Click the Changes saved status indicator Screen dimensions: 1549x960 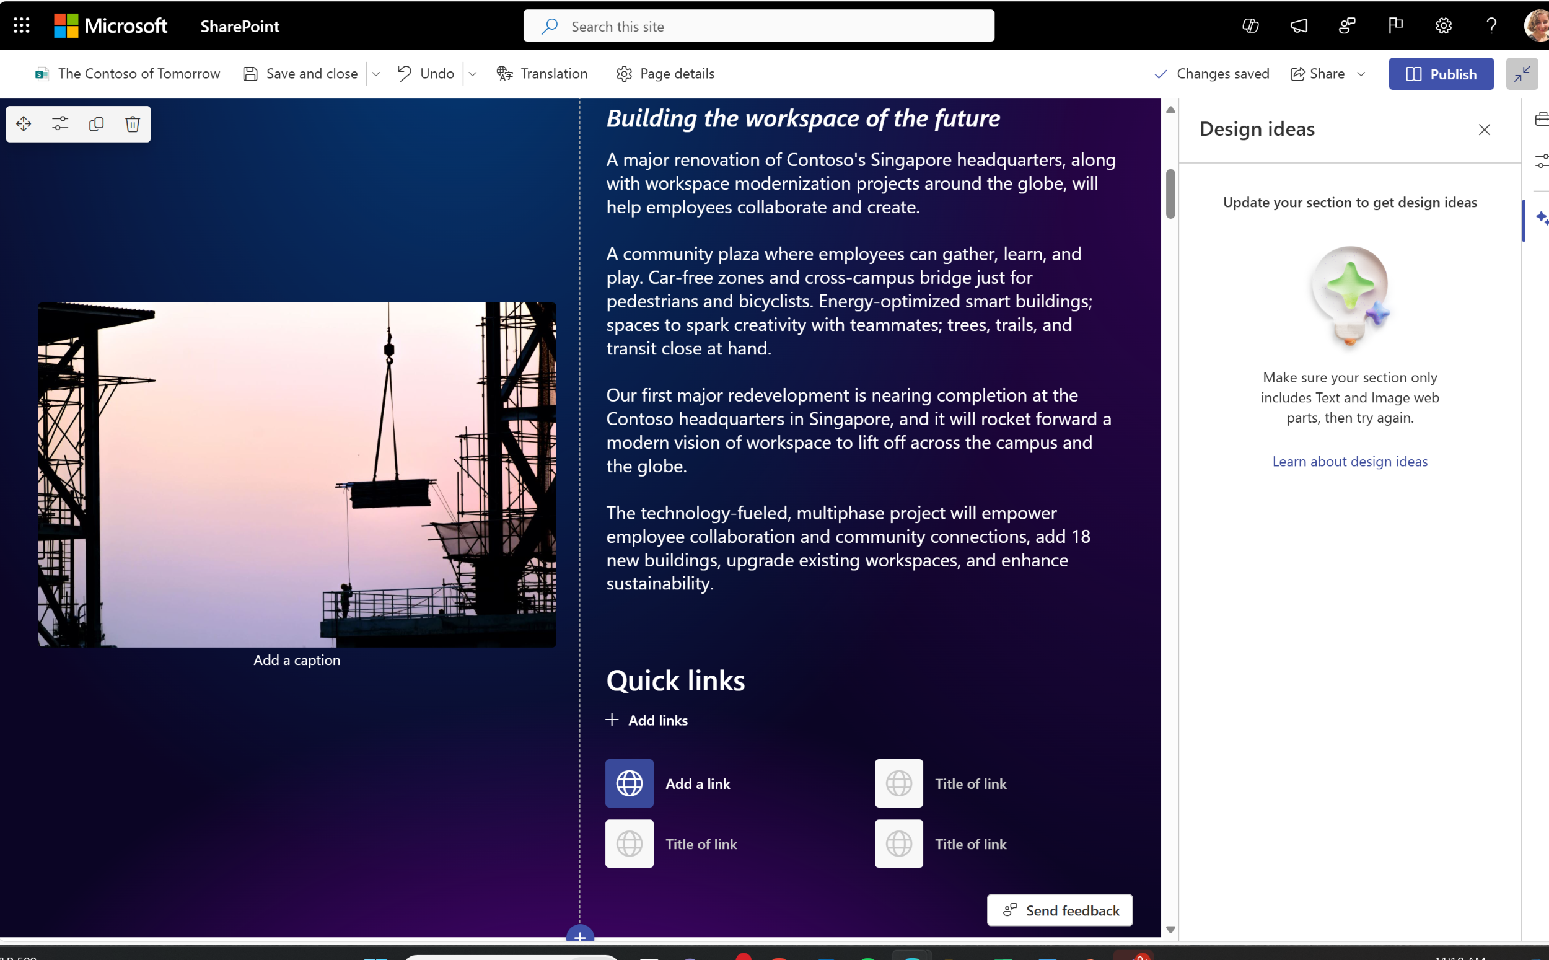click(1213, 73)
